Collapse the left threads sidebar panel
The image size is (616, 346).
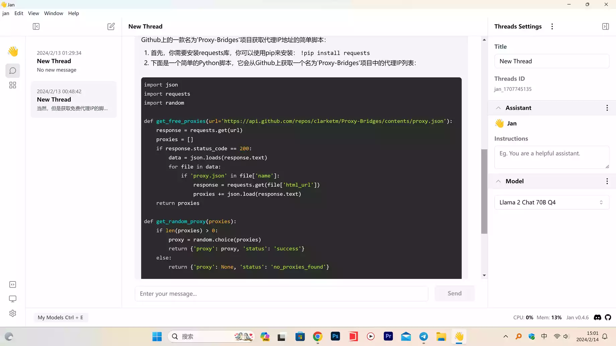click(x=36, y=26)
